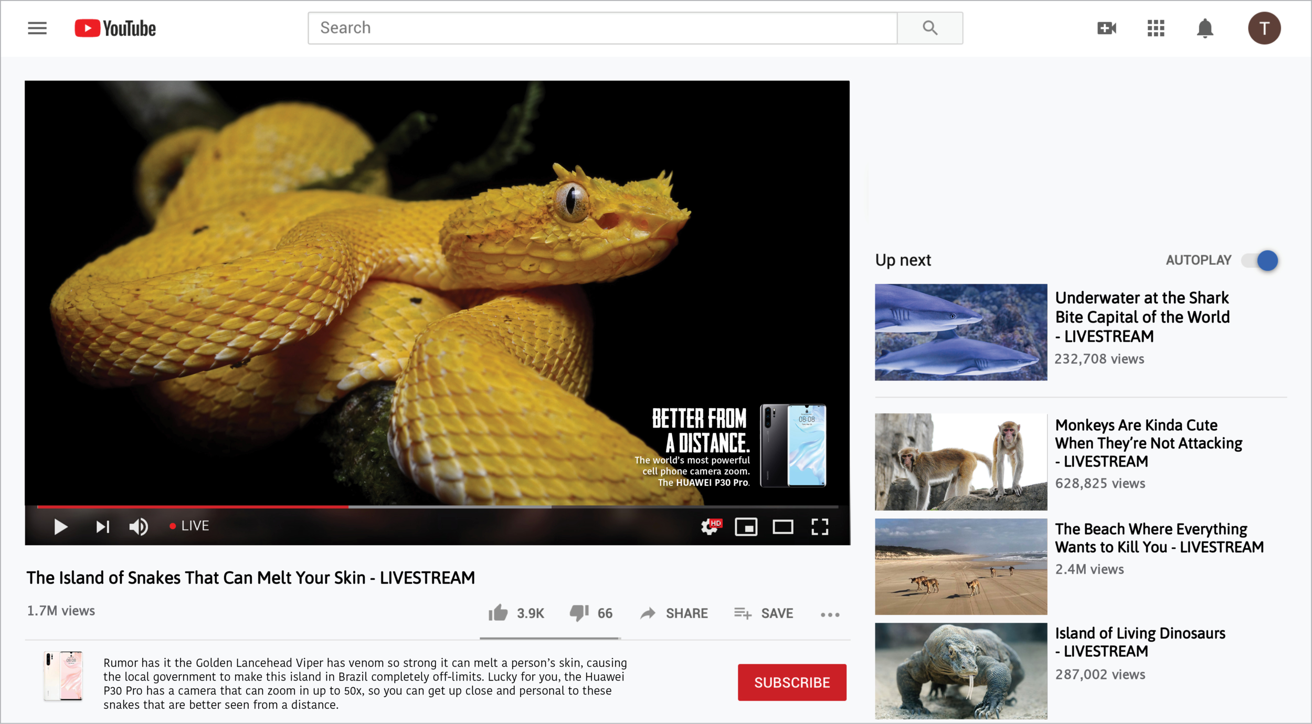Viewport: 1312px width, 724px height.
Task: Enter full screen mode
Action: pos(820,526)
